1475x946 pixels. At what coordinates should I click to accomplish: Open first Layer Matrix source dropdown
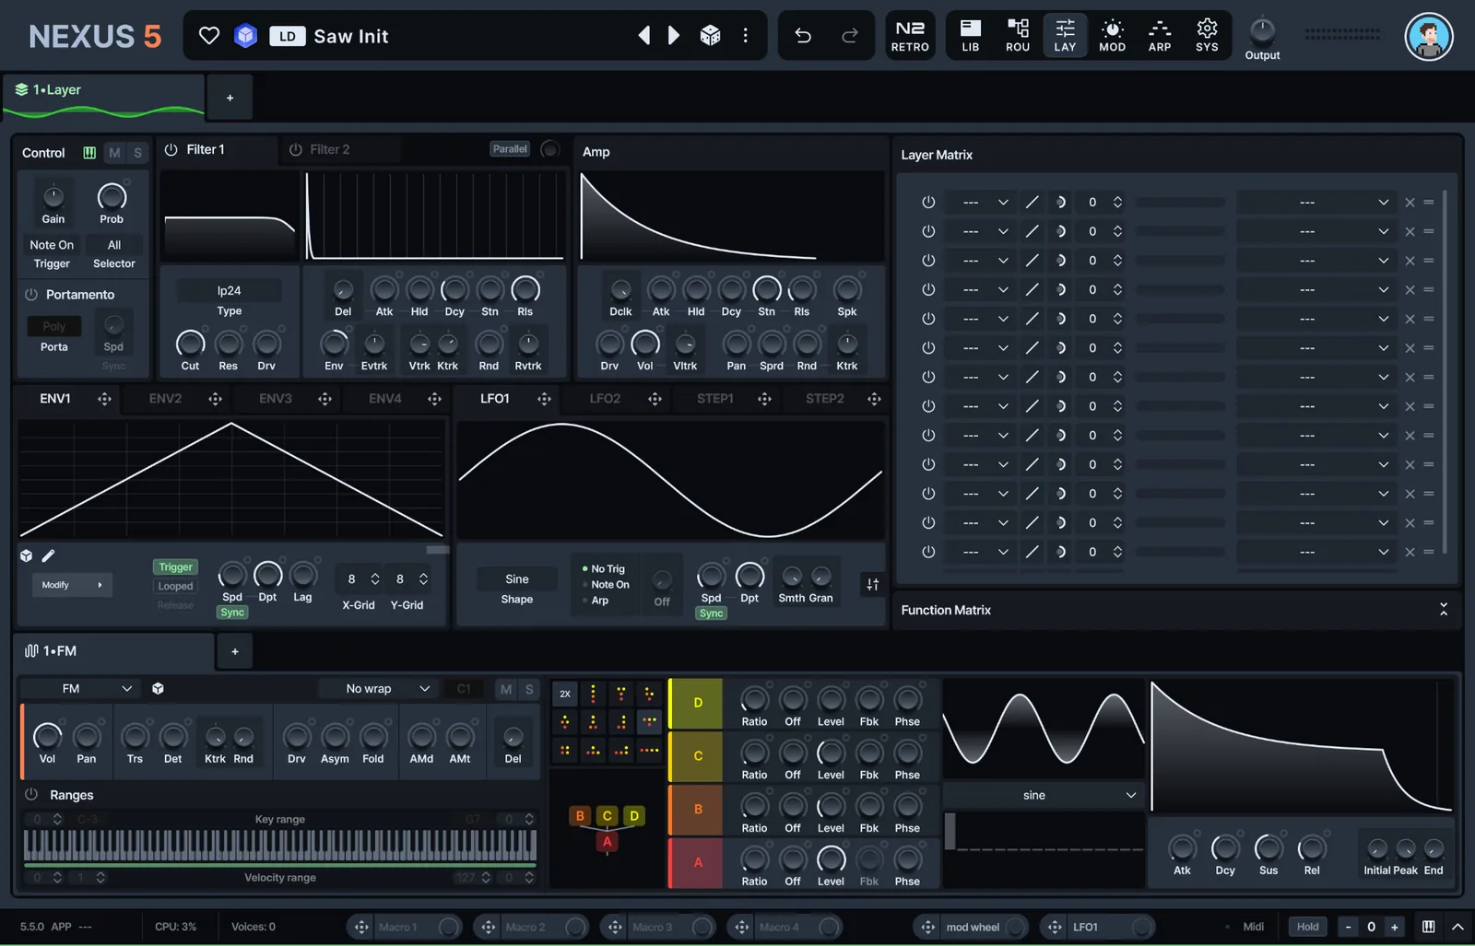984,202
